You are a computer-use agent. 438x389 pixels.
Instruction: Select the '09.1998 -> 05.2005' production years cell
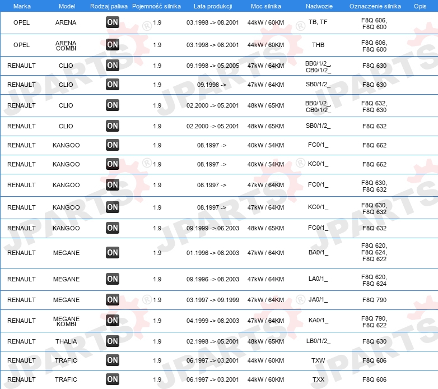[213, 66]
